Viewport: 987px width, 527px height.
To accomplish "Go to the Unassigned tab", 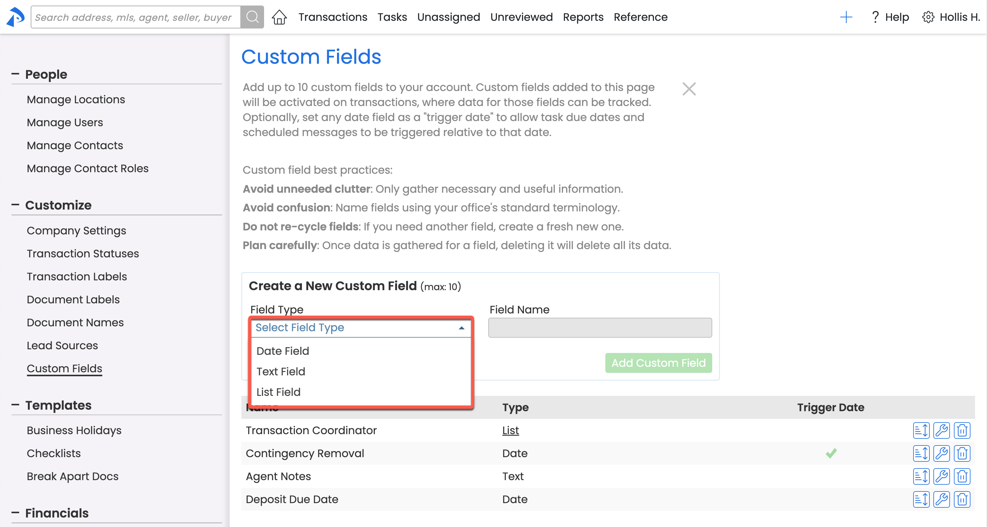I will tap(448, 17).
